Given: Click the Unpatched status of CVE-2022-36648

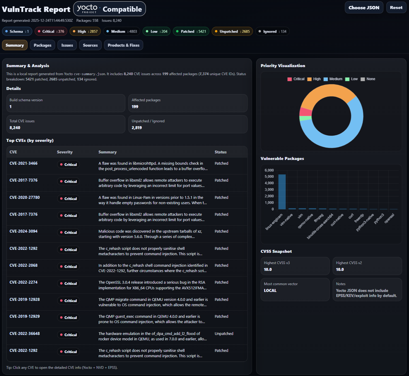Looking at the screenshot, I should point(224,334).
